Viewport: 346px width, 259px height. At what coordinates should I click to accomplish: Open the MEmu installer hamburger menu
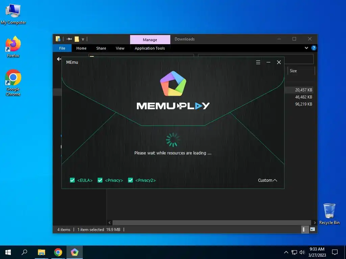(x=258, y=62)
